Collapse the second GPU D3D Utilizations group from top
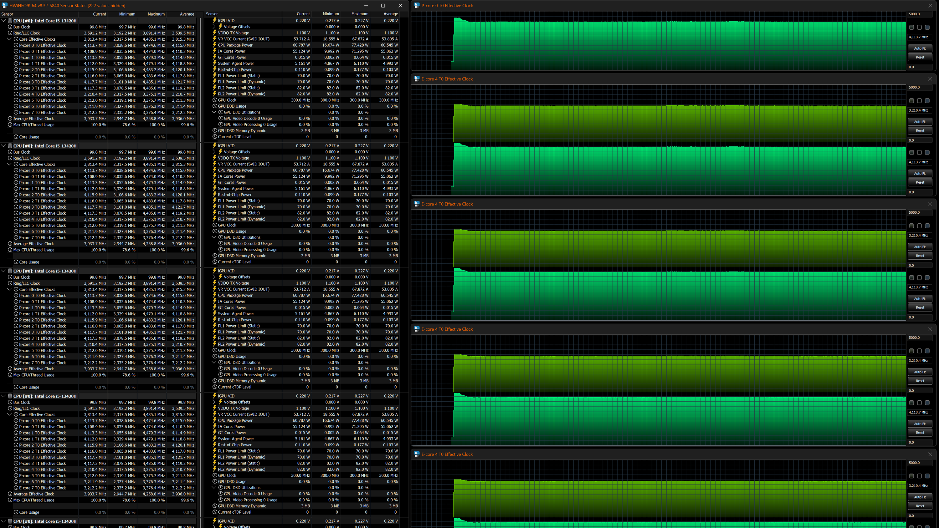The height and width of the screenshot is (528, 939). [214, 238]
